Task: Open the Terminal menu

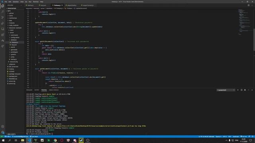Action: coord(35,2)
